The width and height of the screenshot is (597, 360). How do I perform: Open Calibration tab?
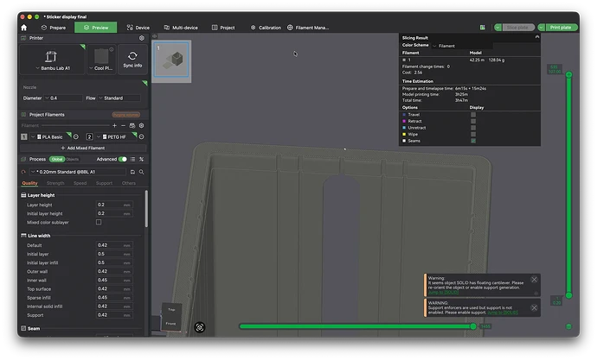pyautogui.click(x=266, y=28)
